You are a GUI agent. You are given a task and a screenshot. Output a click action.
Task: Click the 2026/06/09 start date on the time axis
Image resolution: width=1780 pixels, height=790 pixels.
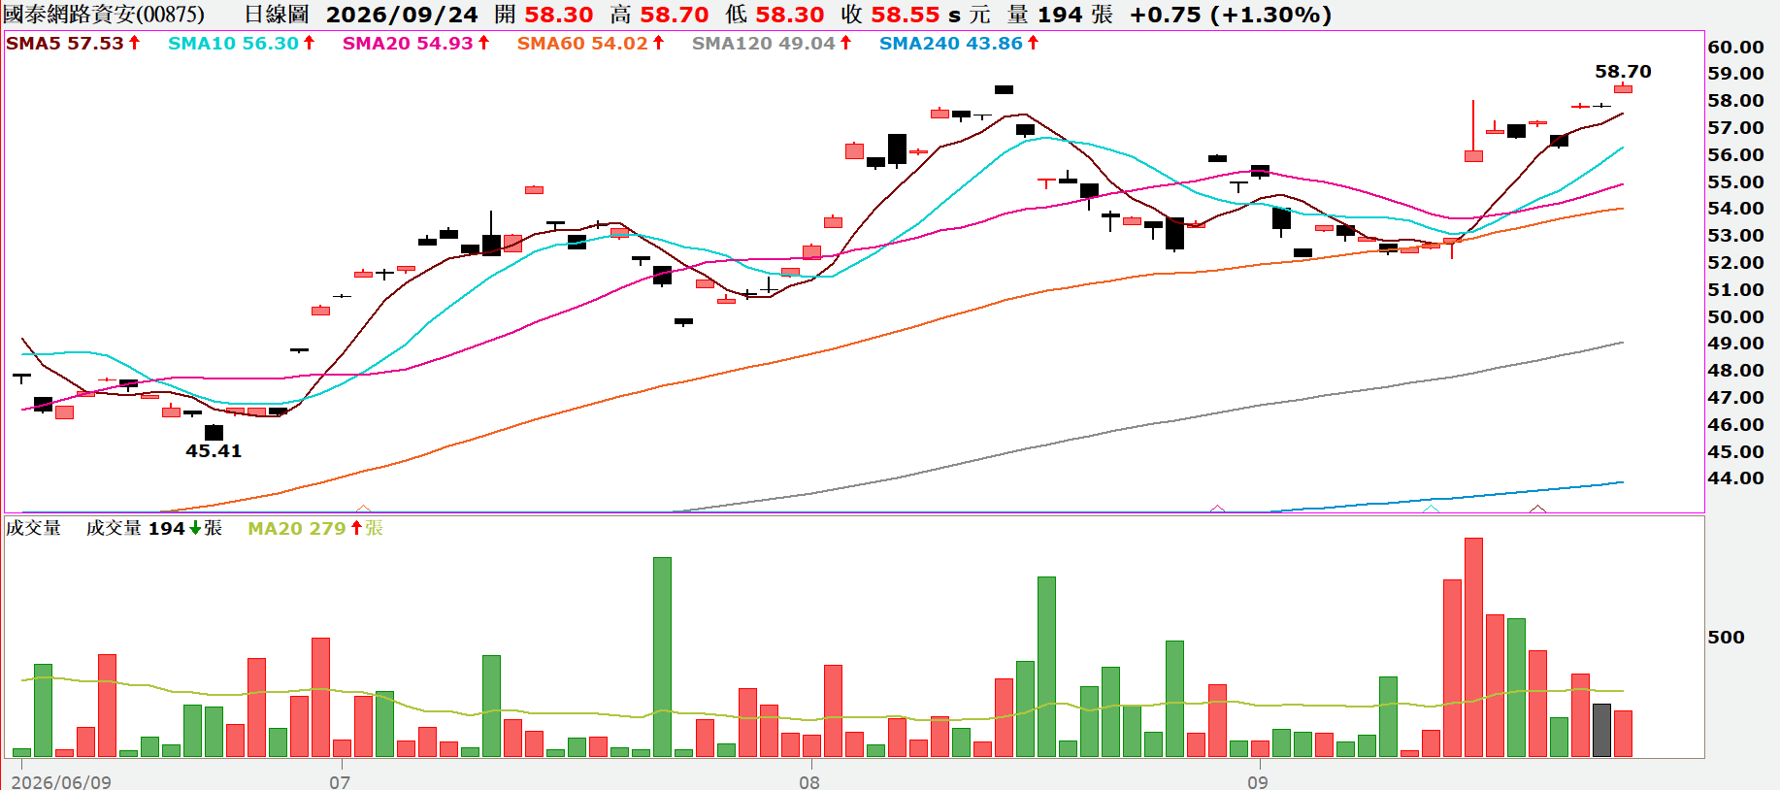[61, 782]
